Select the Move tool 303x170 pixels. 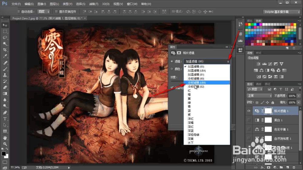[5, 25]
